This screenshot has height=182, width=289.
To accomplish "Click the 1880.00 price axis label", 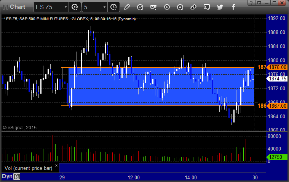I will 276,60.
